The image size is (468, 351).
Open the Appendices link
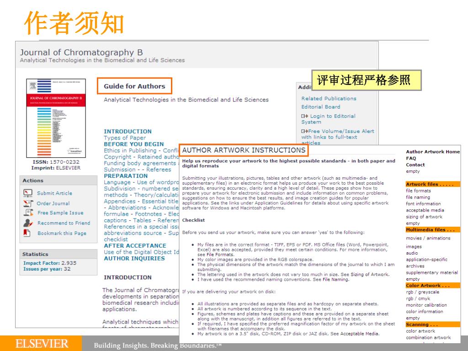120,201
